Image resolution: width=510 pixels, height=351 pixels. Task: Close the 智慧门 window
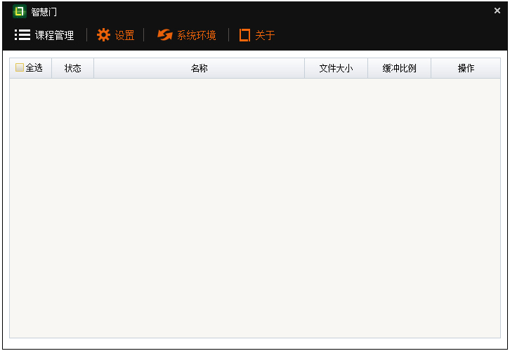click(x=497, y=11)
